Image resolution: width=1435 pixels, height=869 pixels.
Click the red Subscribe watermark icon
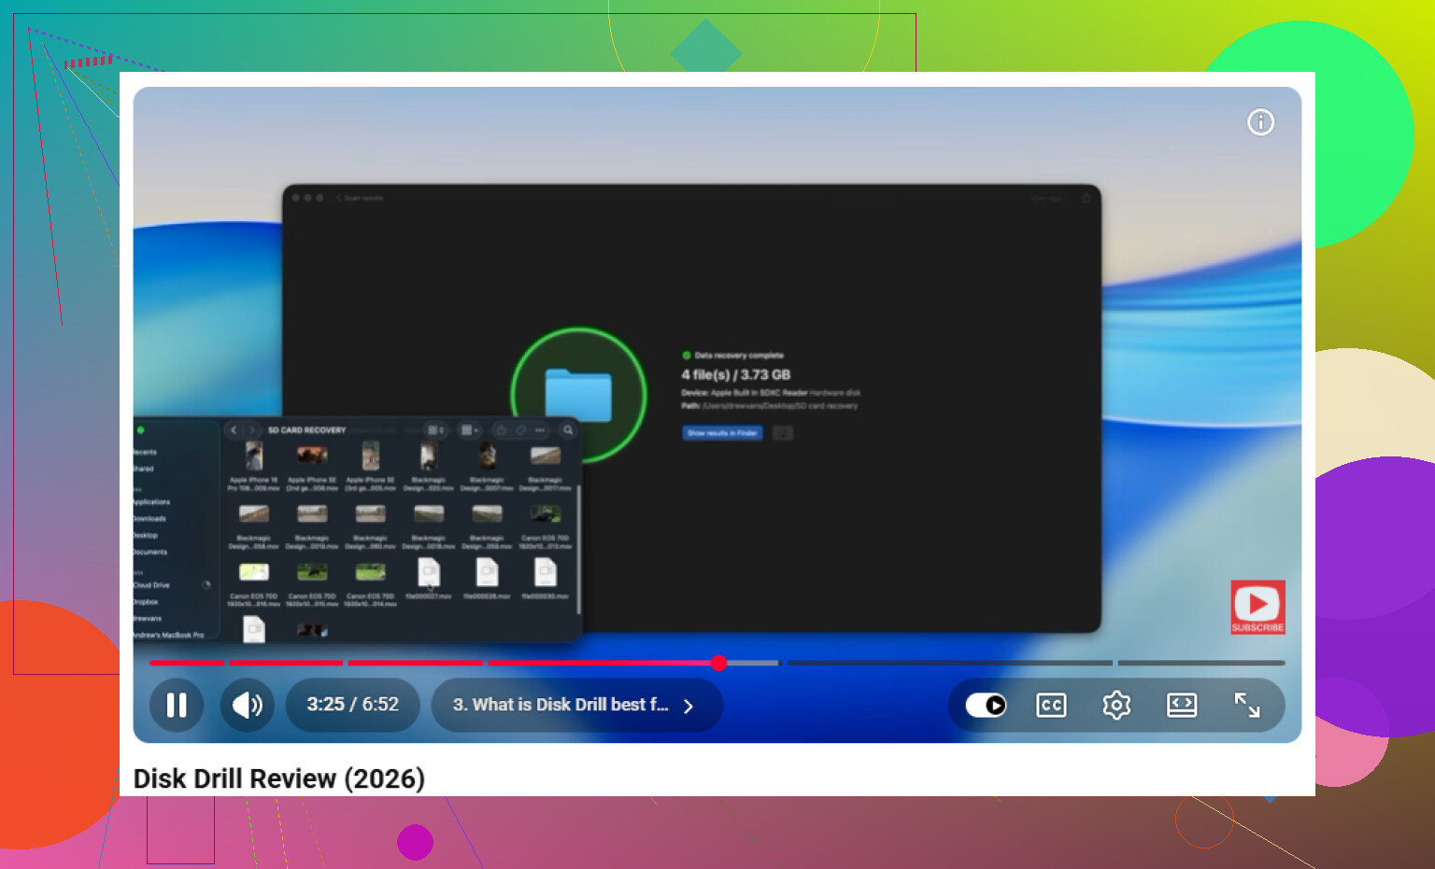(1257, 607)
